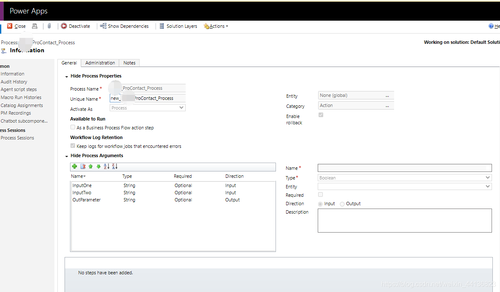Delete the selected process argument
The image size is (500, 292).
[x=82, y=166]
